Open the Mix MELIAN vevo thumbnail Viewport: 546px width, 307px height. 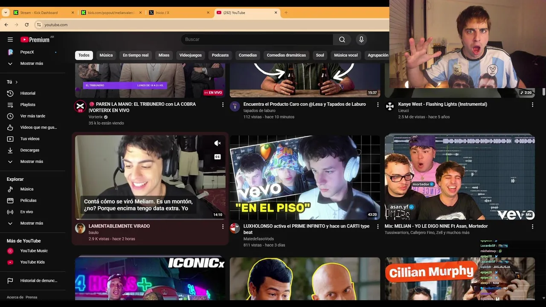tap(460, 177)
